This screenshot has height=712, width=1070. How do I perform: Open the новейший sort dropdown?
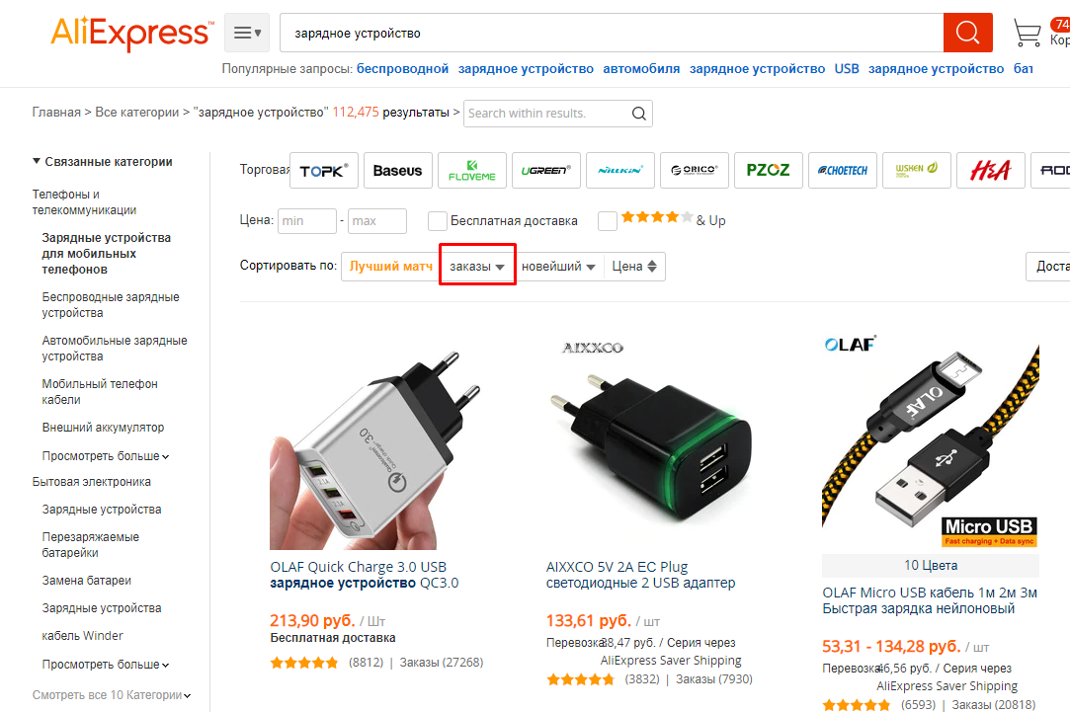click(558, 267)
